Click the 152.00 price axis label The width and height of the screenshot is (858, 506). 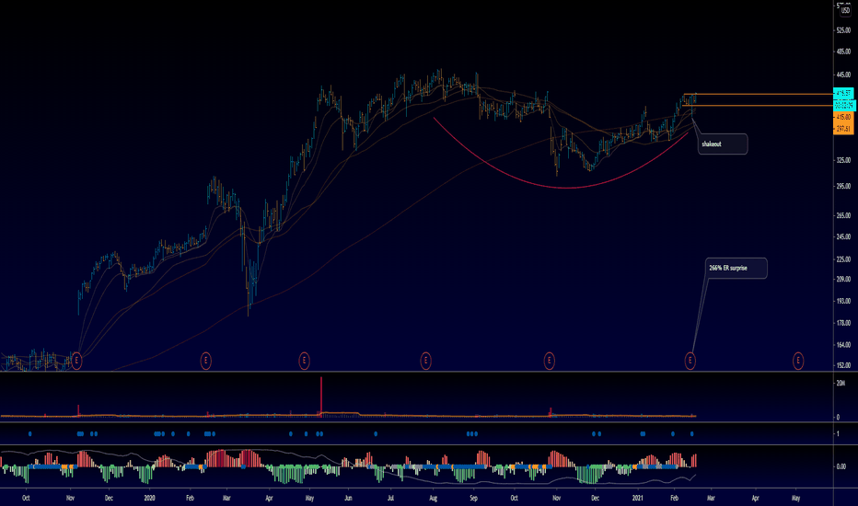[843, 365]
